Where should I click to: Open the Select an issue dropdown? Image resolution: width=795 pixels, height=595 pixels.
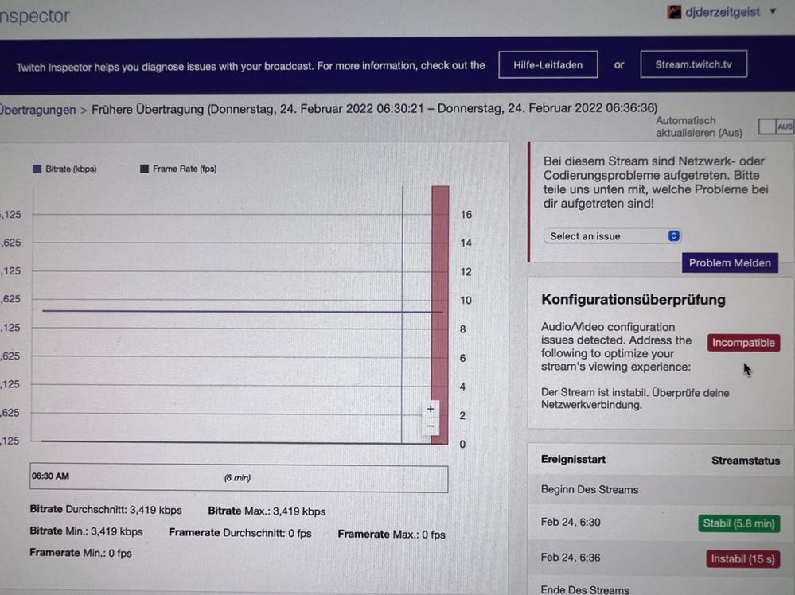coord(612,236)
